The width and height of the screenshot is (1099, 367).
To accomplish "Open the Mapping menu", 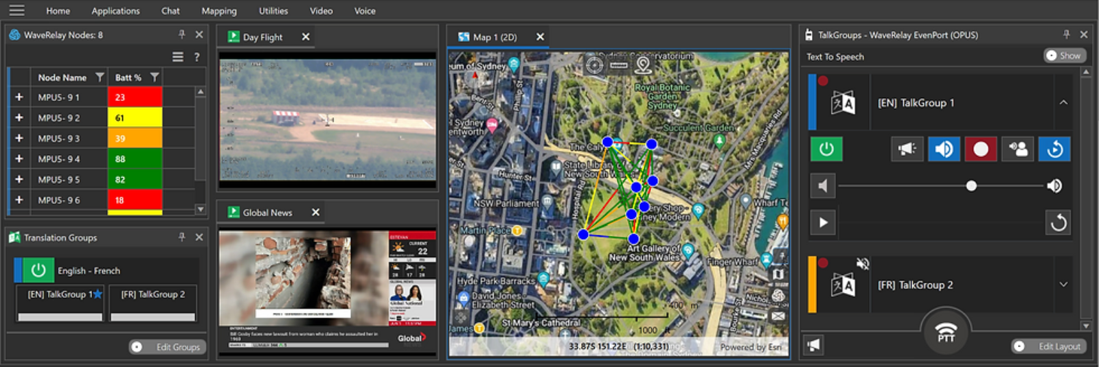I will coord(218,11).
